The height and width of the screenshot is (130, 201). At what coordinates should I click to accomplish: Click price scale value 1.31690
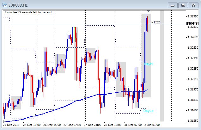(193, 110)
